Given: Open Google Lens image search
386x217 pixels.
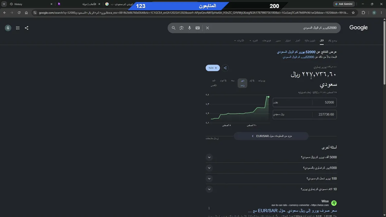Looking at the screenshot, I should click(182, 28).
